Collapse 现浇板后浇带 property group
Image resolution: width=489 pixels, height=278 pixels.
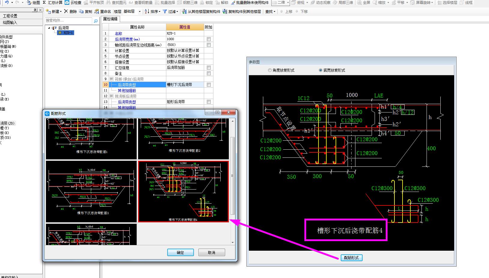click(111, 96)
